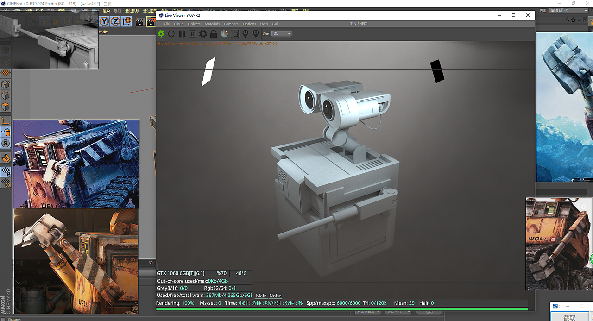Toggle clay mode sphere icon

point(224,33)
